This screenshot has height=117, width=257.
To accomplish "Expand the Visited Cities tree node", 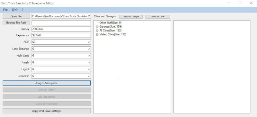I will point(97,34).
